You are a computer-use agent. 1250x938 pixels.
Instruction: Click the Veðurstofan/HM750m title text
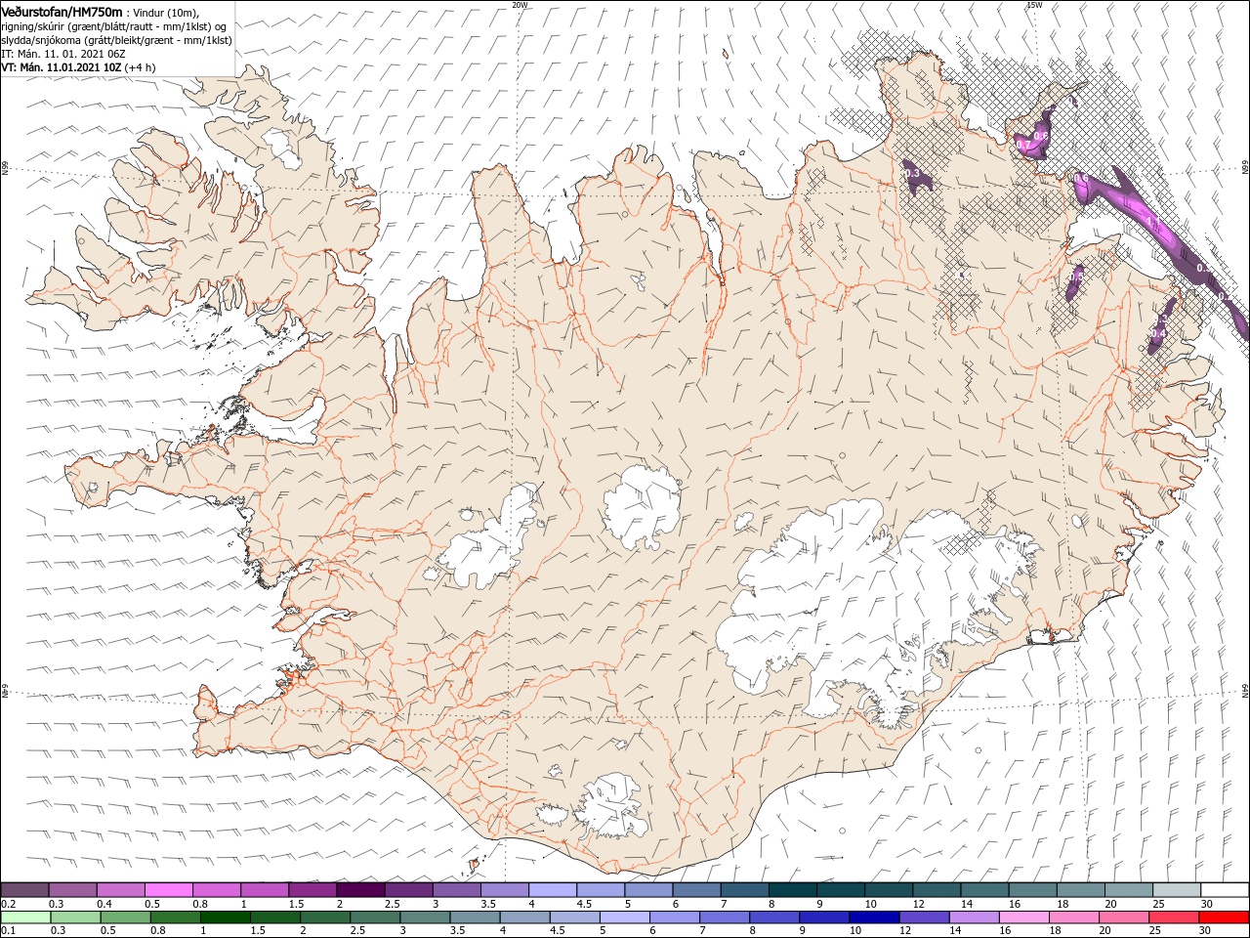(62, 11)
